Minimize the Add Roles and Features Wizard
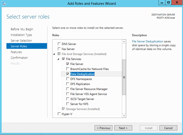 coord(162,2)
